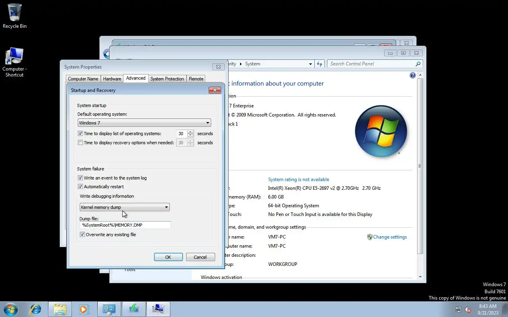Click the scroll down arrow in Control Panel
508x317 pixels.
tap(420, 277)
